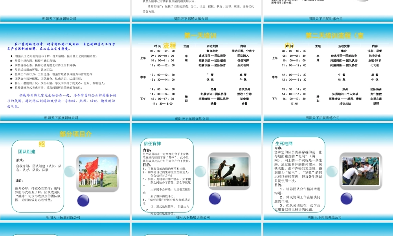This screenshot has width=393, height=236.
Task: Click the 信任背摔 heading in rounded box
Action: (152, 144)
